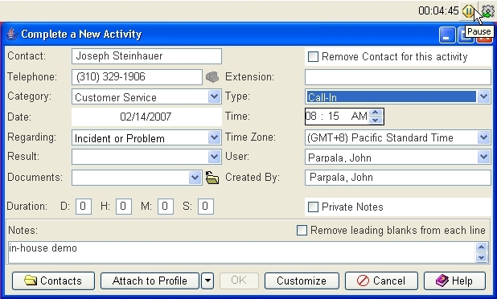This screenshot has width=497, height=299.
Task: Open the Time Zone dropdown
Action: point(483,137)
